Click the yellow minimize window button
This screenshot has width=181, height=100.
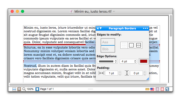coord(17,11)
